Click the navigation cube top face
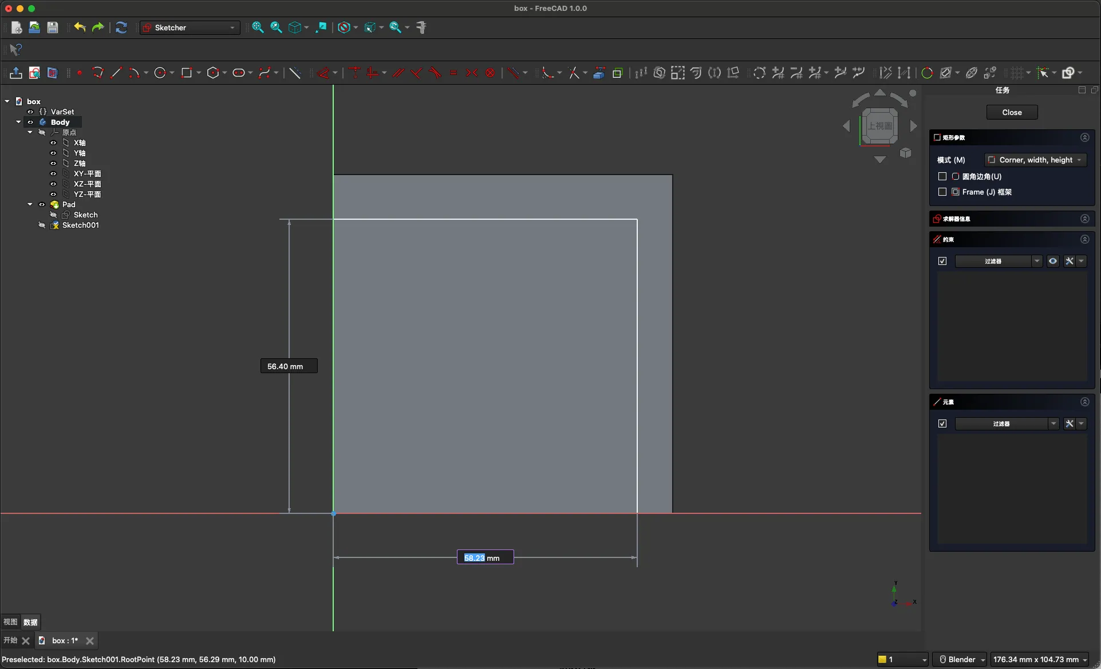1101x669 pixels. (880, 126)
